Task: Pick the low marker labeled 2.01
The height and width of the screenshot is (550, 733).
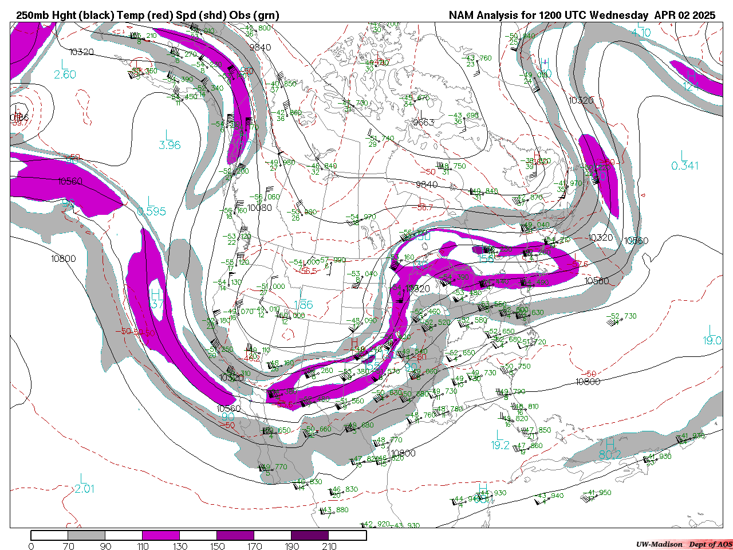Action: point(84,483)
